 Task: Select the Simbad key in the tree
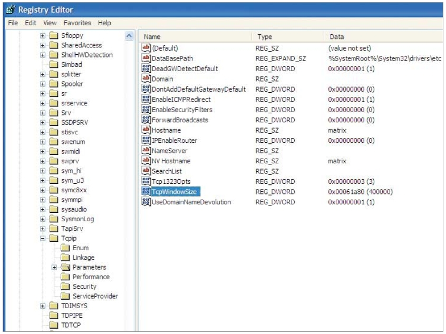coord(72,64)
